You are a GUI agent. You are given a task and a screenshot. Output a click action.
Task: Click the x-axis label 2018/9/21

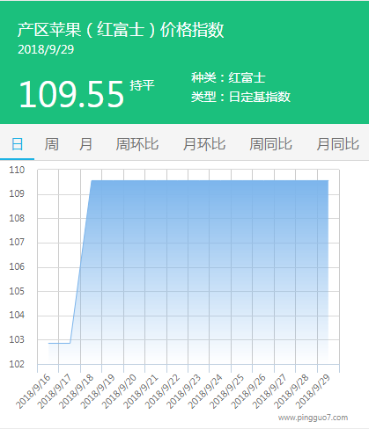click(141, 391)
